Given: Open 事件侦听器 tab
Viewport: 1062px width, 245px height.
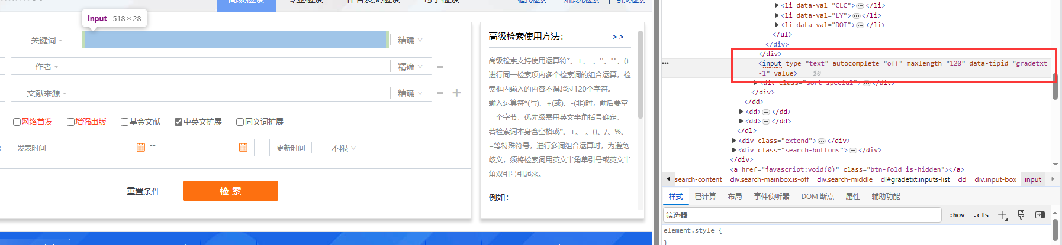Looking at the screenshot, I should click(x=771, y=197).
